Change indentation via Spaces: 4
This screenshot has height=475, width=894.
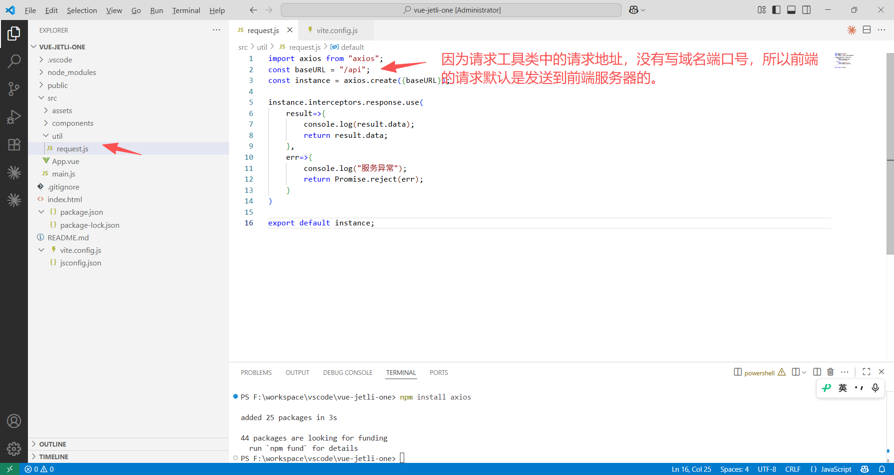734,469
